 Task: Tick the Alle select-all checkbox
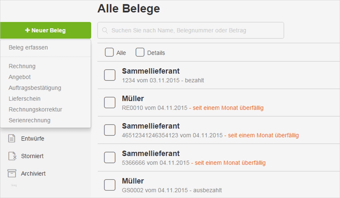[x=109, y=53]
